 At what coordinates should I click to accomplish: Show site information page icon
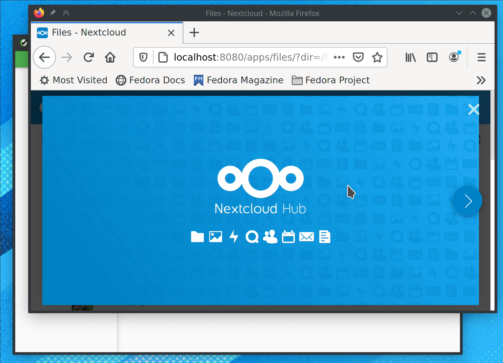pyautogui.click(x=163, y=57)
